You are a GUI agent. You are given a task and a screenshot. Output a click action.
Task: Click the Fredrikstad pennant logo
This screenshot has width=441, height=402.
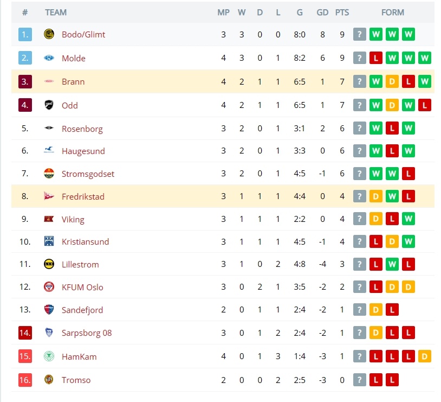[x=49, y=196]
